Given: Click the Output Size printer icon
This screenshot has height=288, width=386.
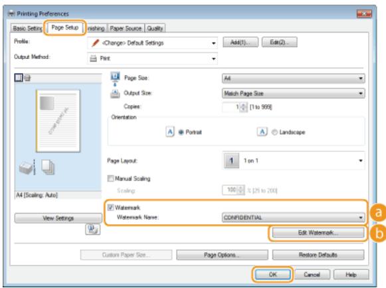Looking at the screenshot, I should [115, 94].
